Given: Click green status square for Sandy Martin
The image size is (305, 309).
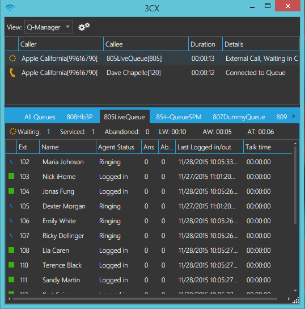Looking at the screenshot, I should tap(11, 279).
